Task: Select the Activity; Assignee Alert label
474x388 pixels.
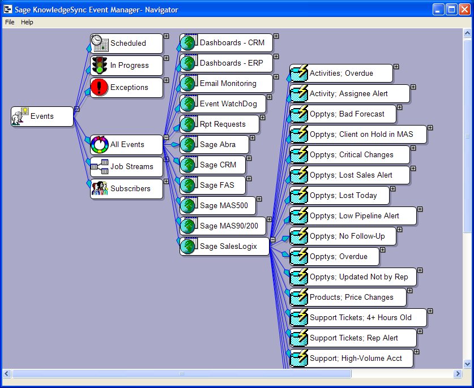Action: [348, 93]
